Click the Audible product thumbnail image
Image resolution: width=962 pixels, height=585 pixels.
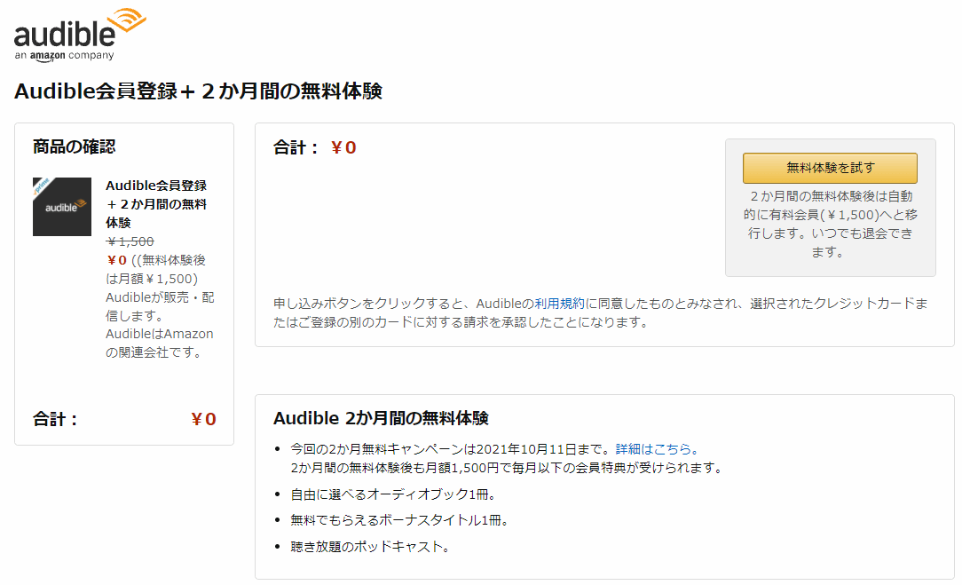62,207
